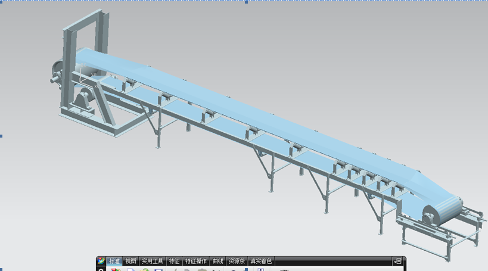Select the 曲线 tab
The image size is (488, 271).
pos(218,261)
